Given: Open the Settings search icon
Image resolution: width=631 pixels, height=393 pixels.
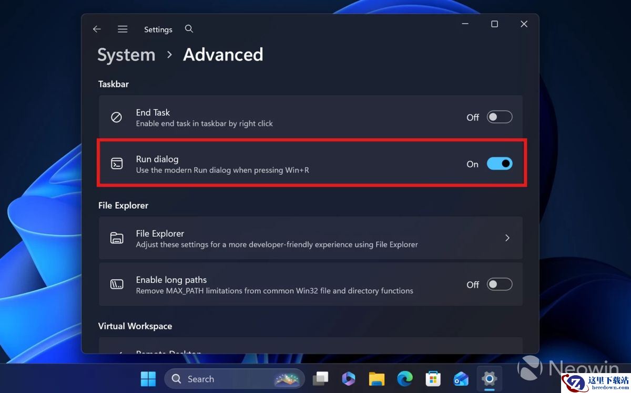Looking at the screenshot, I should pos(189,29).
